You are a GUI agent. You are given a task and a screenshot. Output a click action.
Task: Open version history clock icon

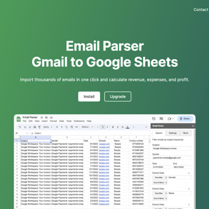154,118
